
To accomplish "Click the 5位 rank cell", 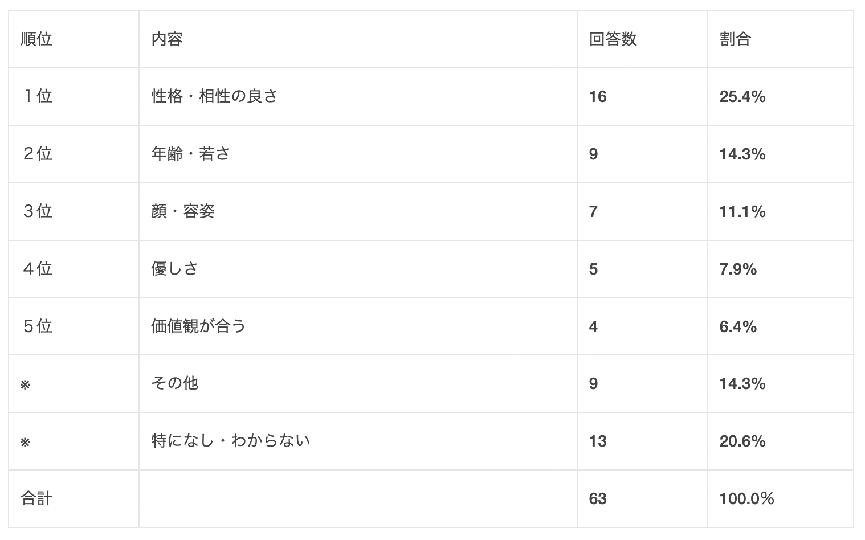I will (x=38, y=326).
